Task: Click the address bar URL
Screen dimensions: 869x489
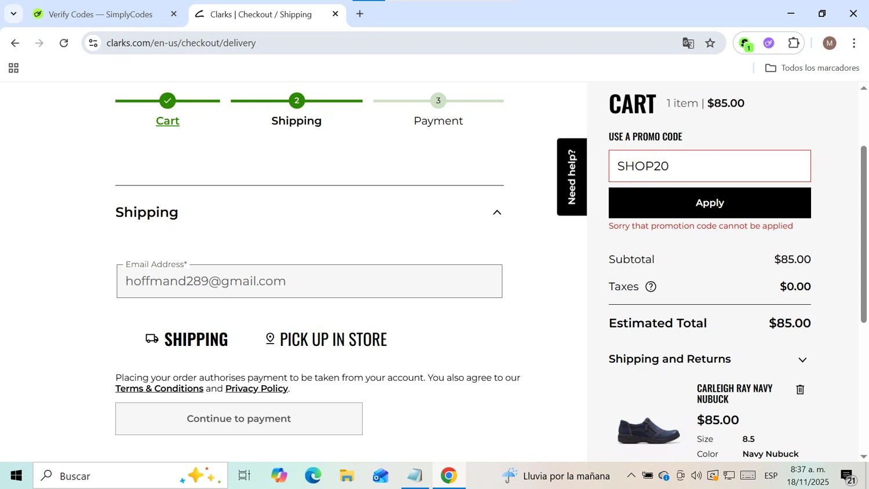Action: click(x=181, y=43)
